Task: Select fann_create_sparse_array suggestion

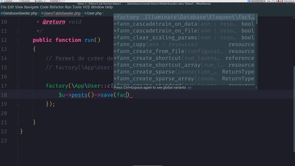Action: point(184,78)
